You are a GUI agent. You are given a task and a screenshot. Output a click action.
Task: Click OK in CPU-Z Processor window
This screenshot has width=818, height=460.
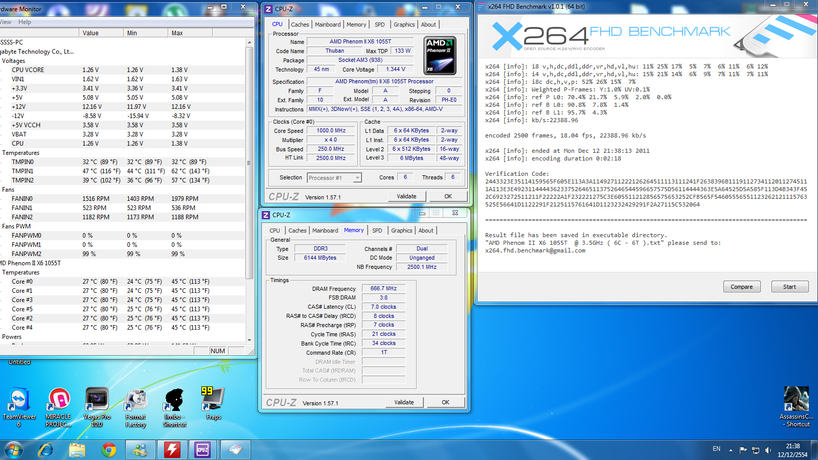point(448,196)
